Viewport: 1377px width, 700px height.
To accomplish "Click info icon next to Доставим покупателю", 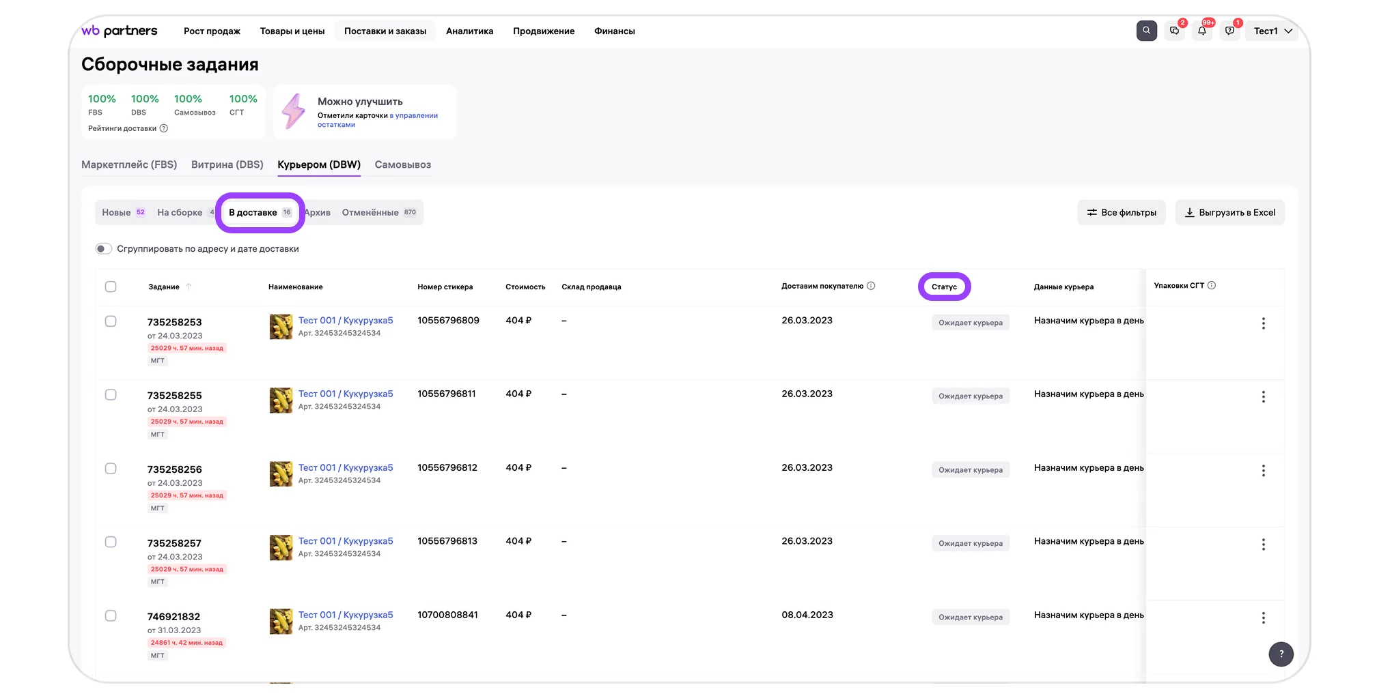I will tap(871, 286).
